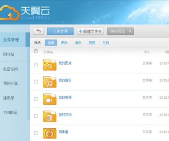Filter by 视频
169x141 pixels.
point(92,43)
